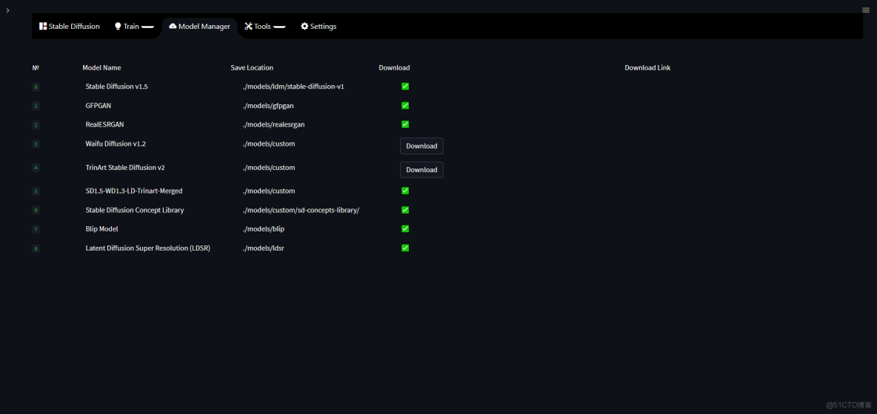
Task: Open the Tools tab
Action: pos(266,26)
